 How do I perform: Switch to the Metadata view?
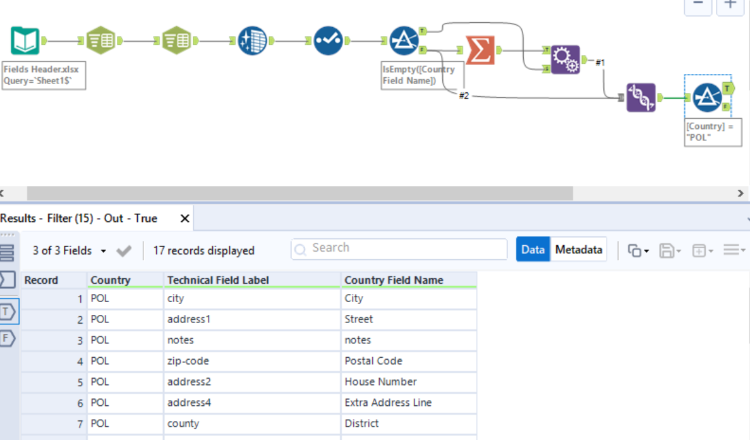pos(578,250)
